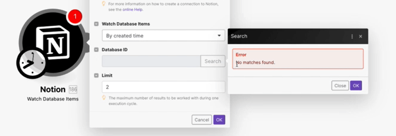Click Cancel in the module settings dialog
The width and height of the screenshot is (396, 136).
202,120
